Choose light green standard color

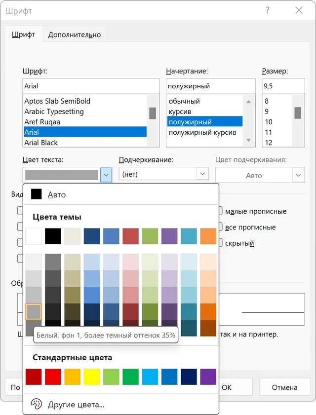[111, 377]
